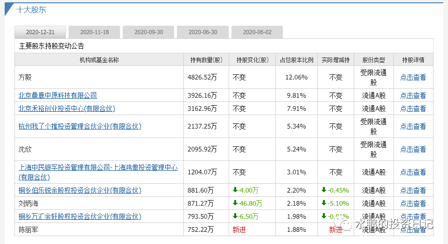Screen dimensions: 448x244
Task: Show the 2020-06-30 shareholder tab
Action: coord(203,32)
